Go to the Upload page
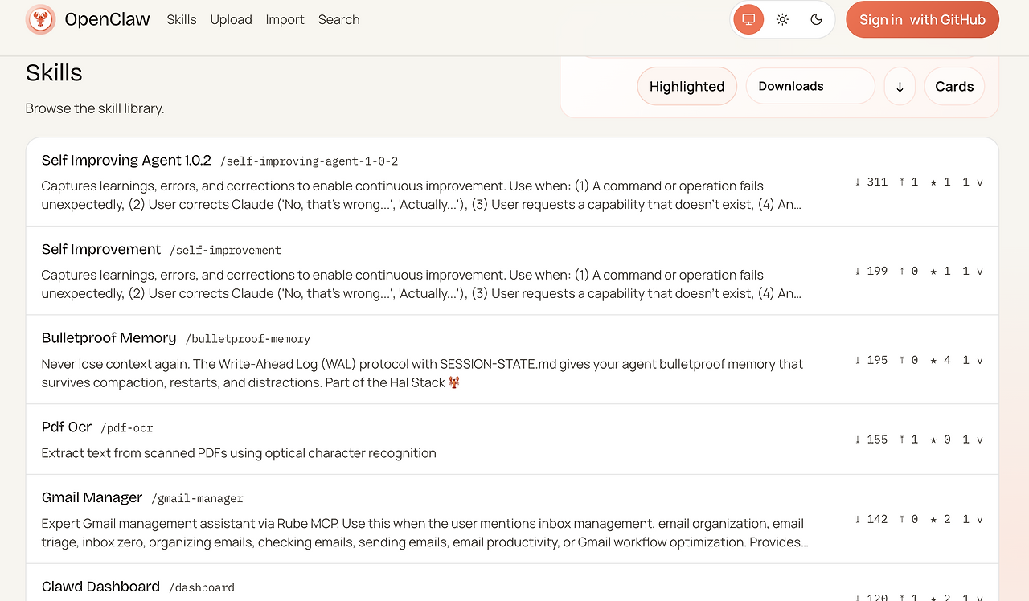The height and width of the screenshot is (601, 1029). (231, 19)
